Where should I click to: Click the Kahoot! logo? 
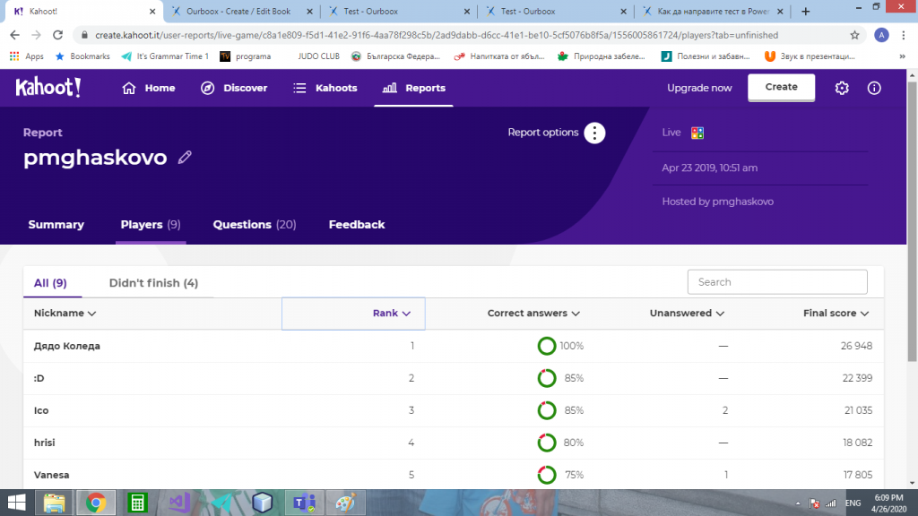pos(48,88)
